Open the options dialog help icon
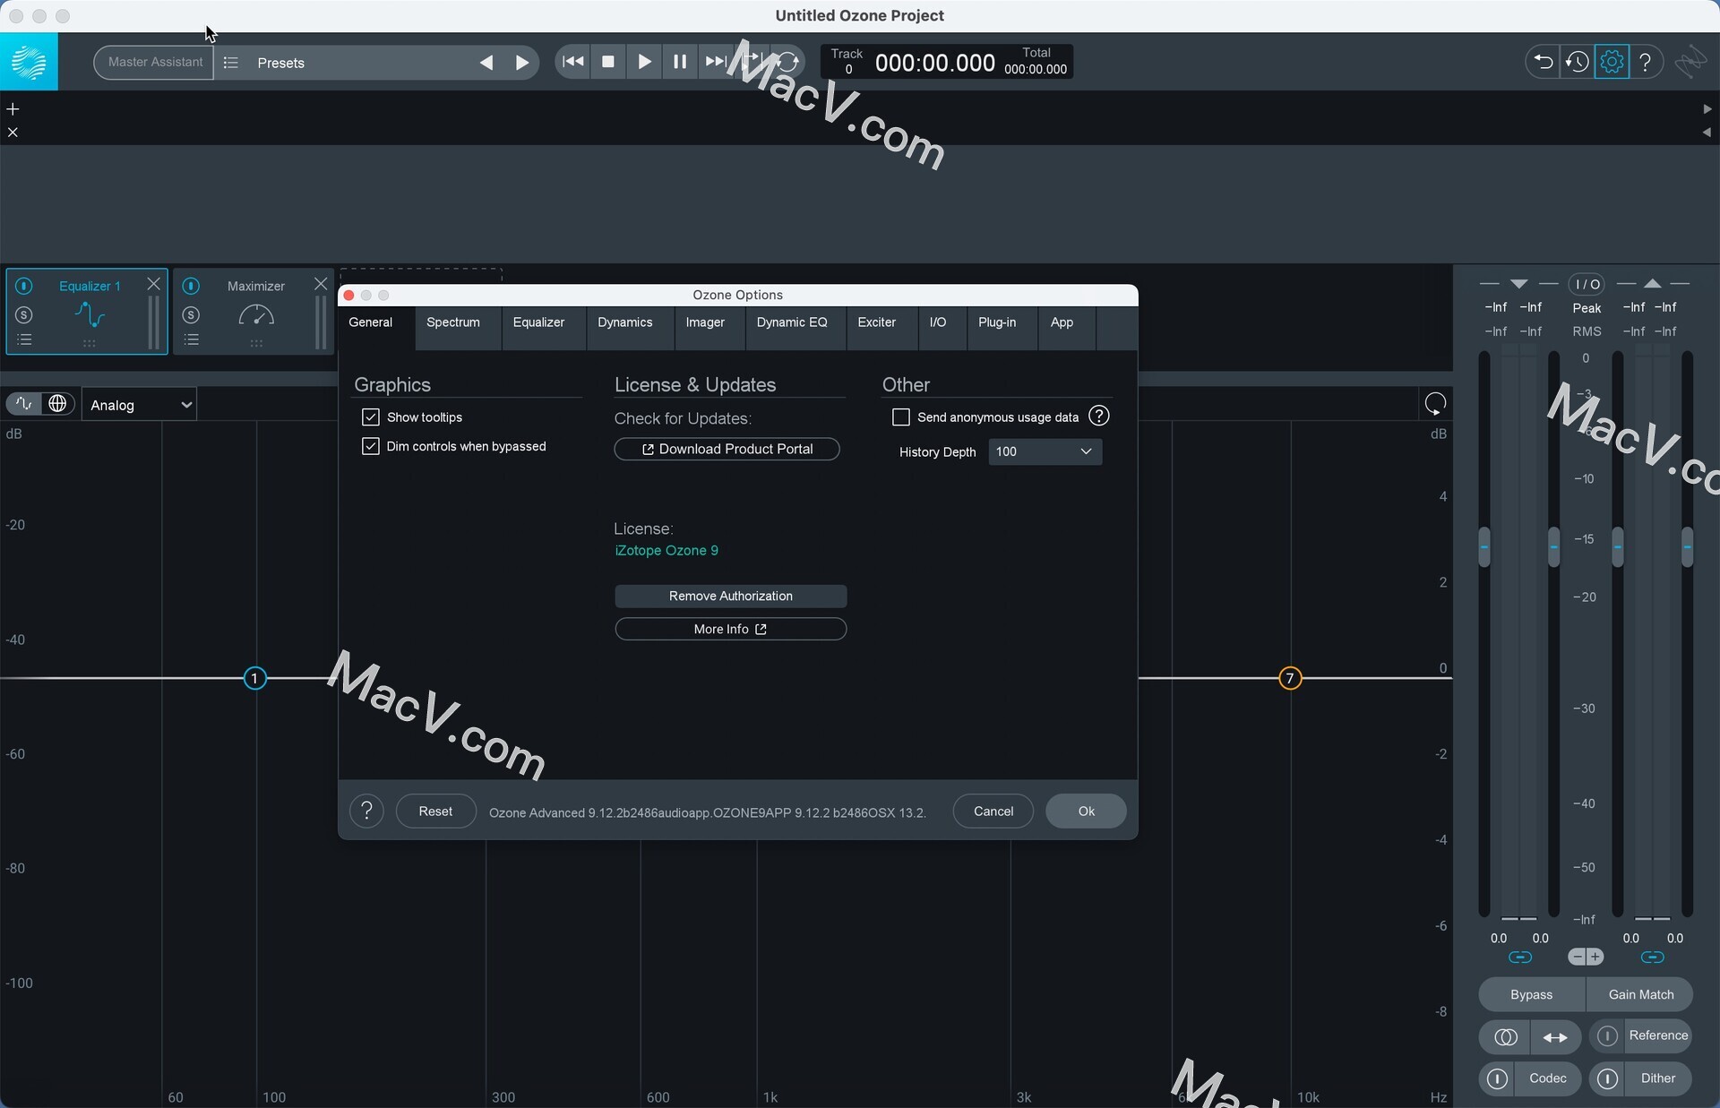The width and height of the screenshot is (1720, 1108). point(366,812)
